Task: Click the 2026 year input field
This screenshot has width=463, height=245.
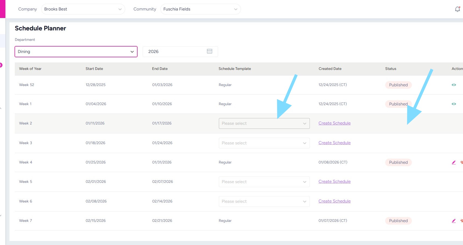Action: click(175, 52)
